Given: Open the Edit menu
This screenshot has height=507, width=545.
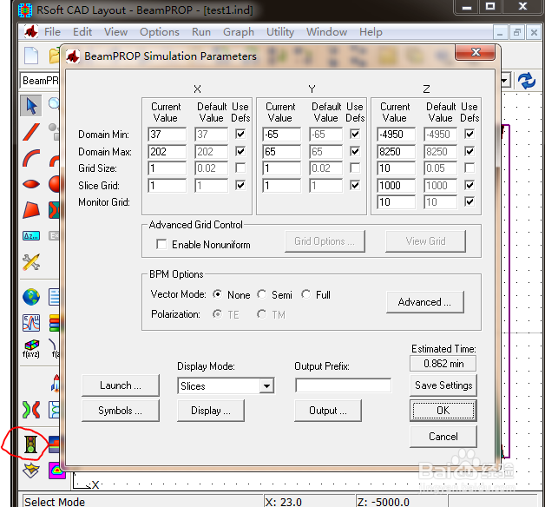Looking at the screenshot, I should pos(82,32).
